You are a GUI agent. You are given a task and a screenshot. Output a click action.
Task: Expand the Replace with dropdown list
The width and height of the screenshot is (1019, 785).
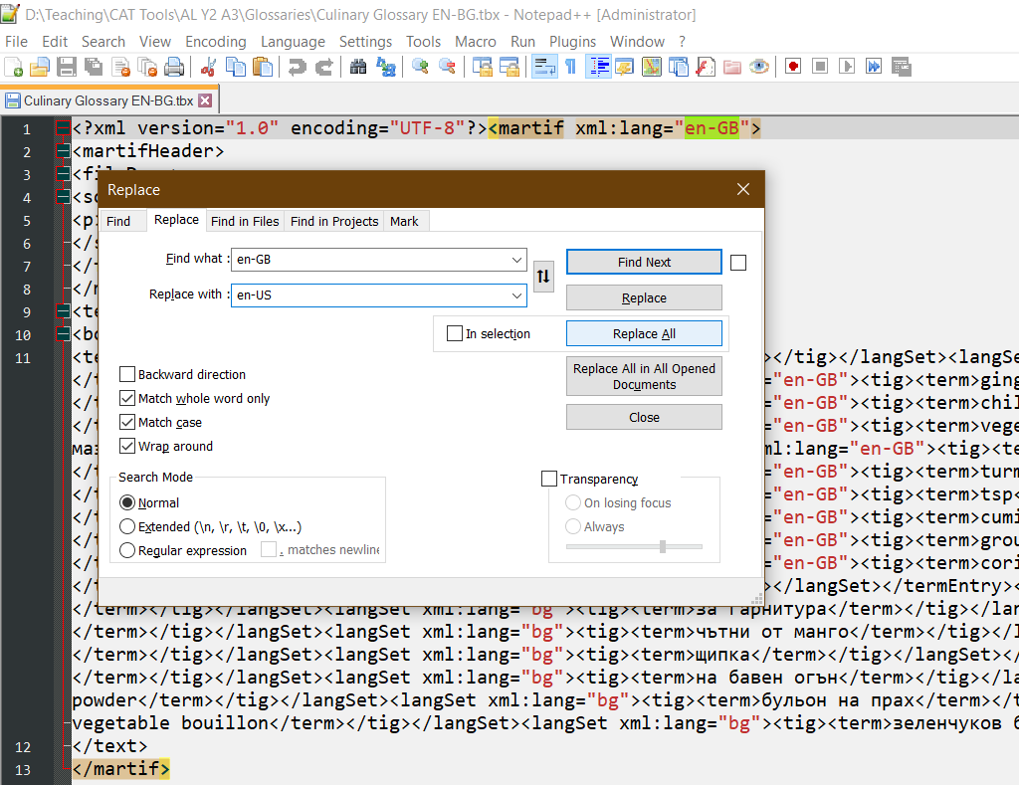(516, 295)
